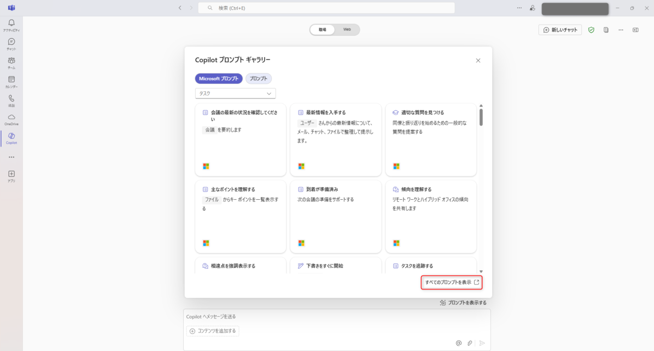Open the アクティビティ bell in the sidebar
Screen dimensions: 654x351
tap(11, 25)
